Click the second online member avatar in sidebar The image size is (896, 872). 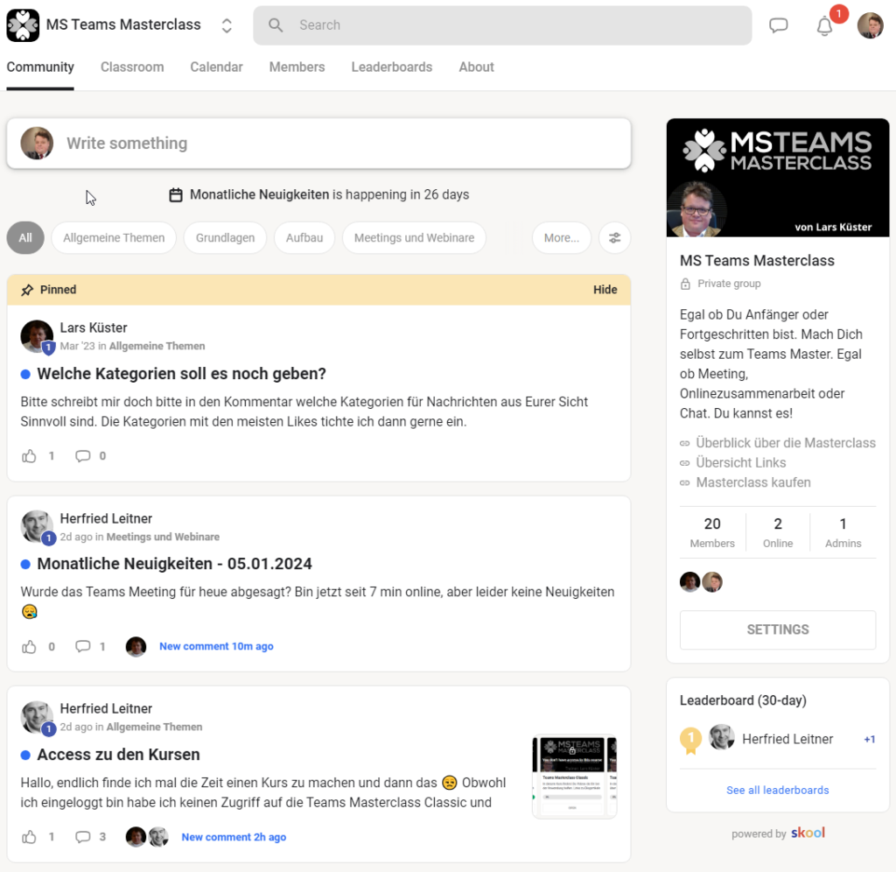(712, 582)
